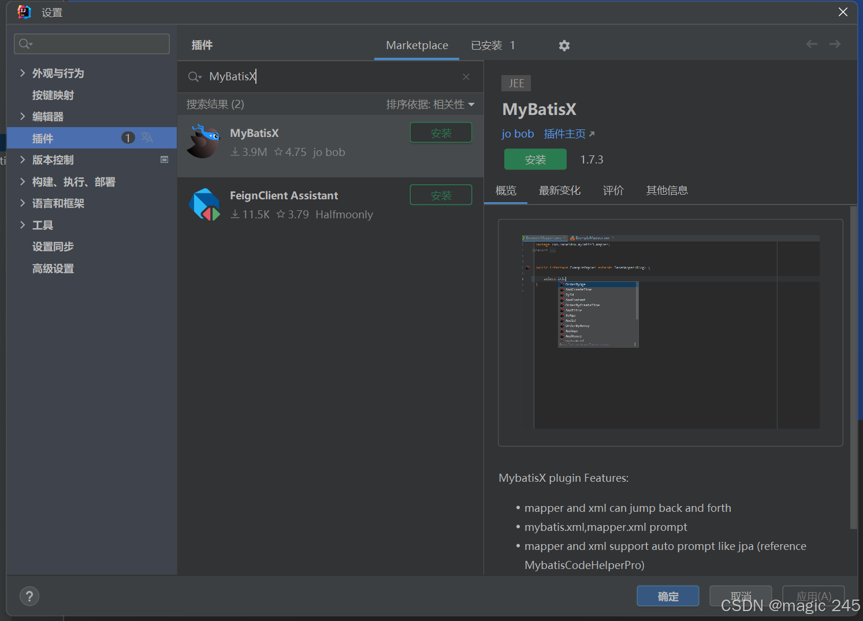The width and height of the screenshot is (863, 621).
Task: Click the 3.9M downloads count
Action: pyautogui.click(x=249, y=152)
